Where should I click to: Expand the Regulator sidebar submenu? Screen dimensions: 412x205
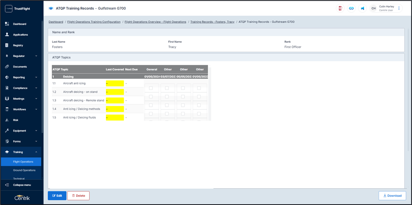point(36,56)
